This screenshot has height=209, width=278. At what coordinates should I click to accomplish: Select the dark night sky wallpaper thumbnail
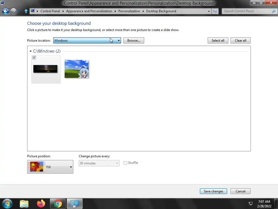click(x=45, y=69)
